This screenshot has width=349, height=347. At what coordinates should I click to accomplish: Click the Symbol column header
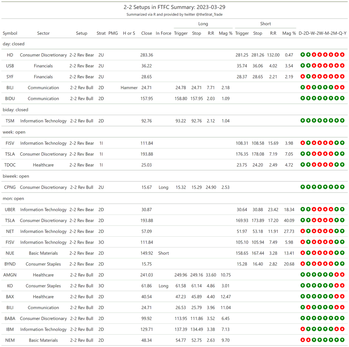(x=10, y=33)
